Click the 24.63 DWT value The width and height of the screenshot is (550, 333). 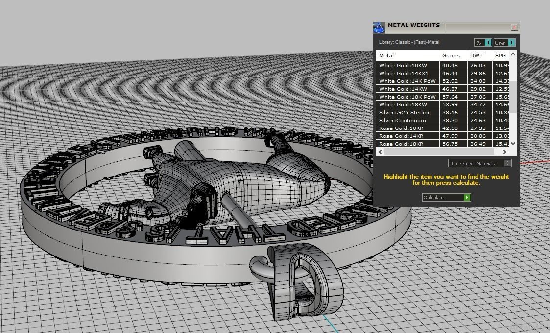(x=478, y=120)
